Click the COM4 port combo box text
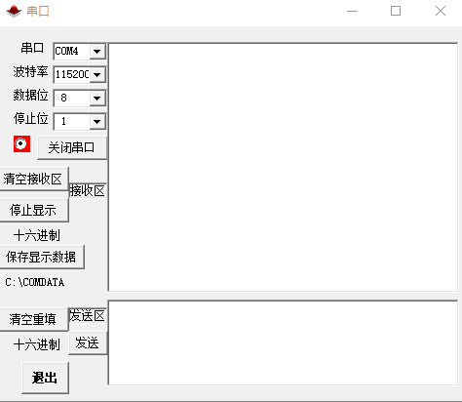The width and height of the screenshot is (462, 402). click(x=72, y=52)
